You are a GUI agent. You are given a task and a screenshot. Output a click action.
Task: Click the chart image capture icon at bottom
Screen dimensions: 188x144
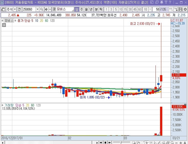tap(168, 142)
